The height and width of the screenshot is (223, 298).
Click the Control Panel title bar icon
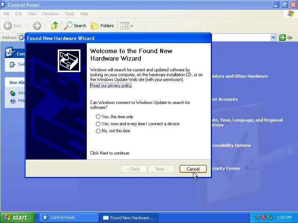point(4,4)
